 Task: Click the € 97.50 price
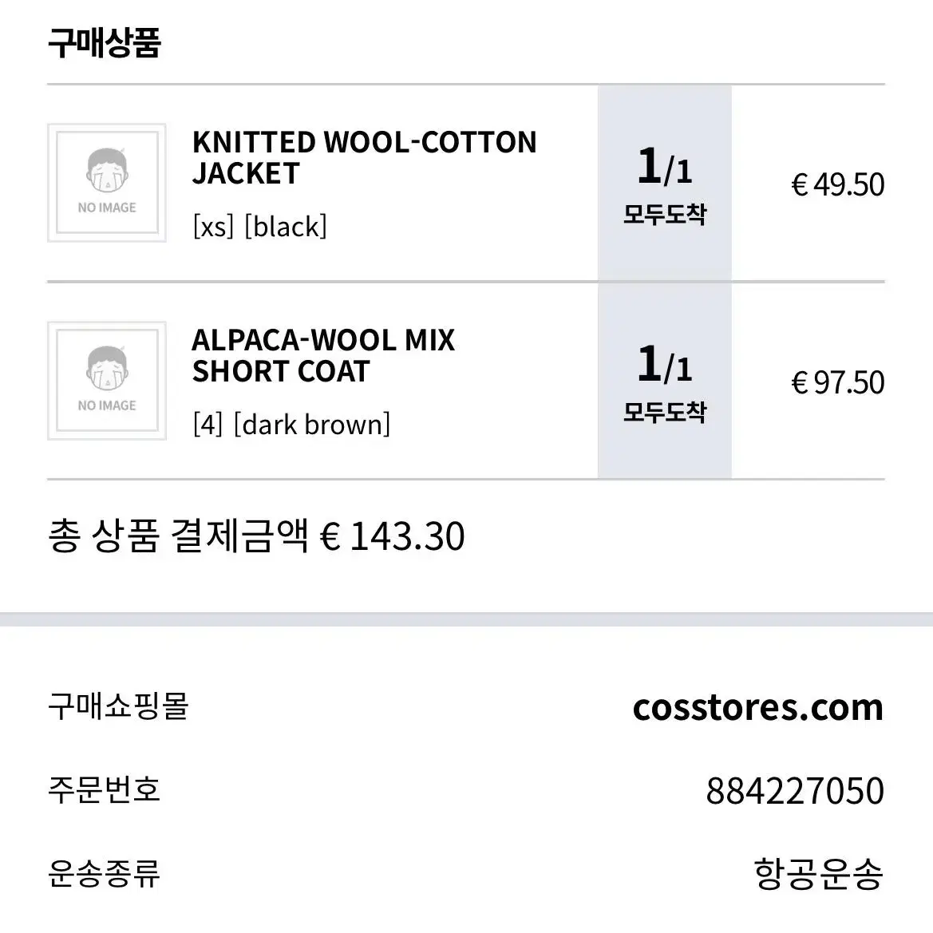click(x=838, y=382)
